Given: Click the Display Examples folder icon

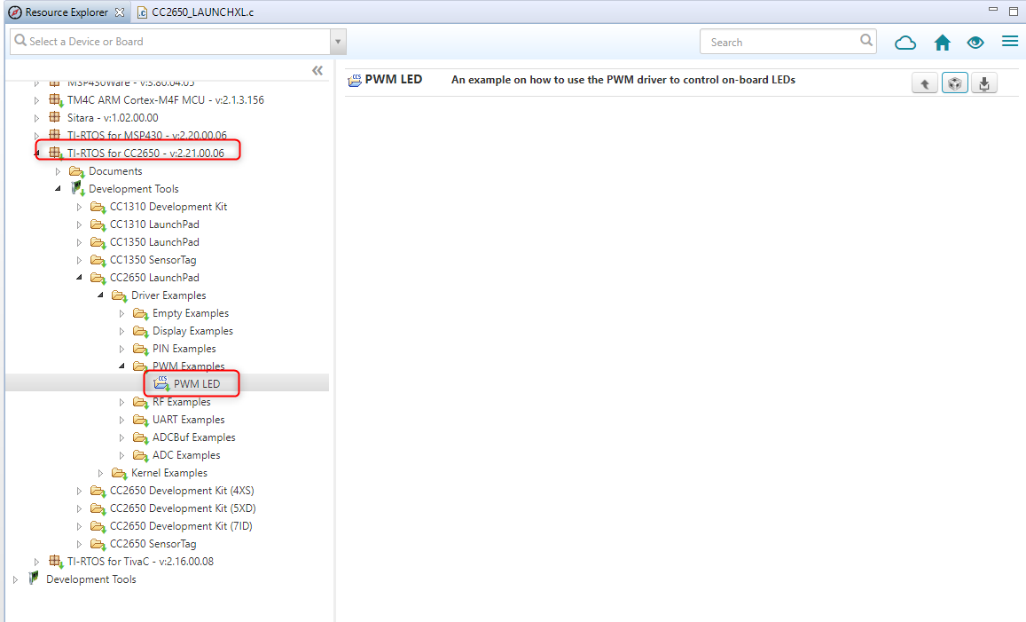Looking at the screenshot, I should [x=141, y=331].
